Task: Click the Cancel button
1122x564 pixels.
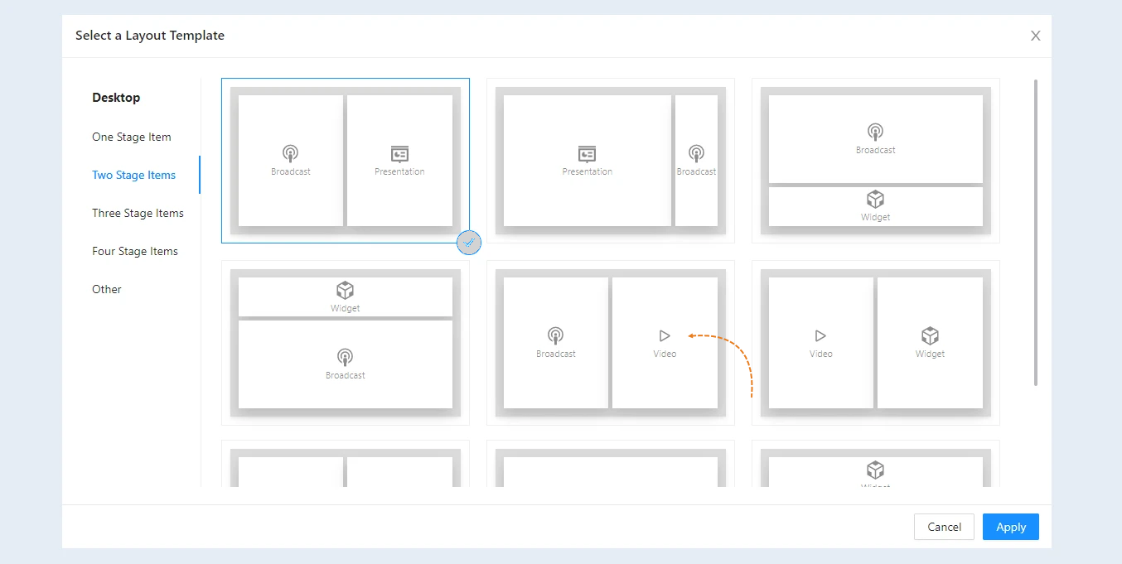Action: tap(944, 527)
